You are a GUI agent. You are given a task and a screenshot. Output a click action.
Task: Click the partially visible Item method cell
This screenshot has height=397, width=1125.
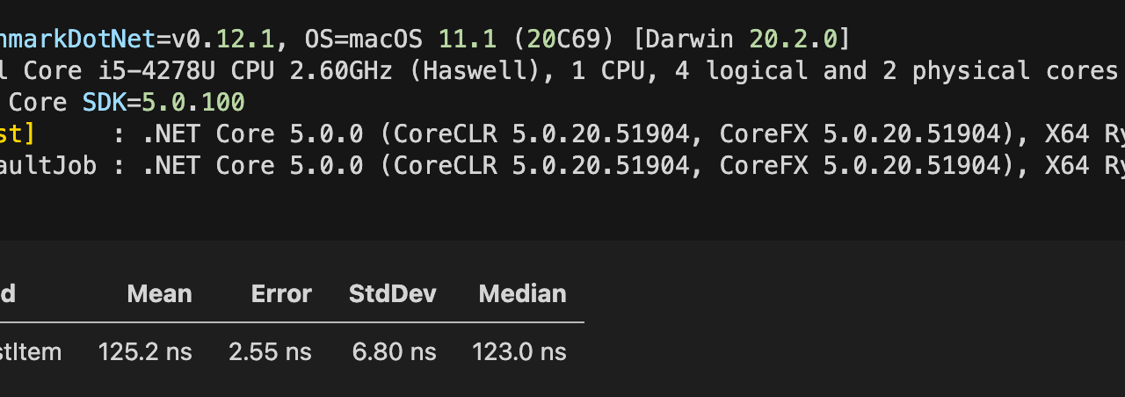coord(32,352)
